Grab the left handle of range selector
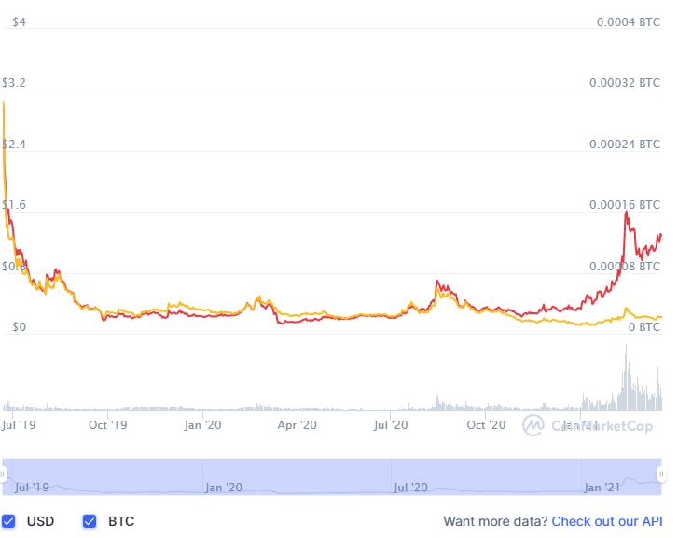 point(3,475)
